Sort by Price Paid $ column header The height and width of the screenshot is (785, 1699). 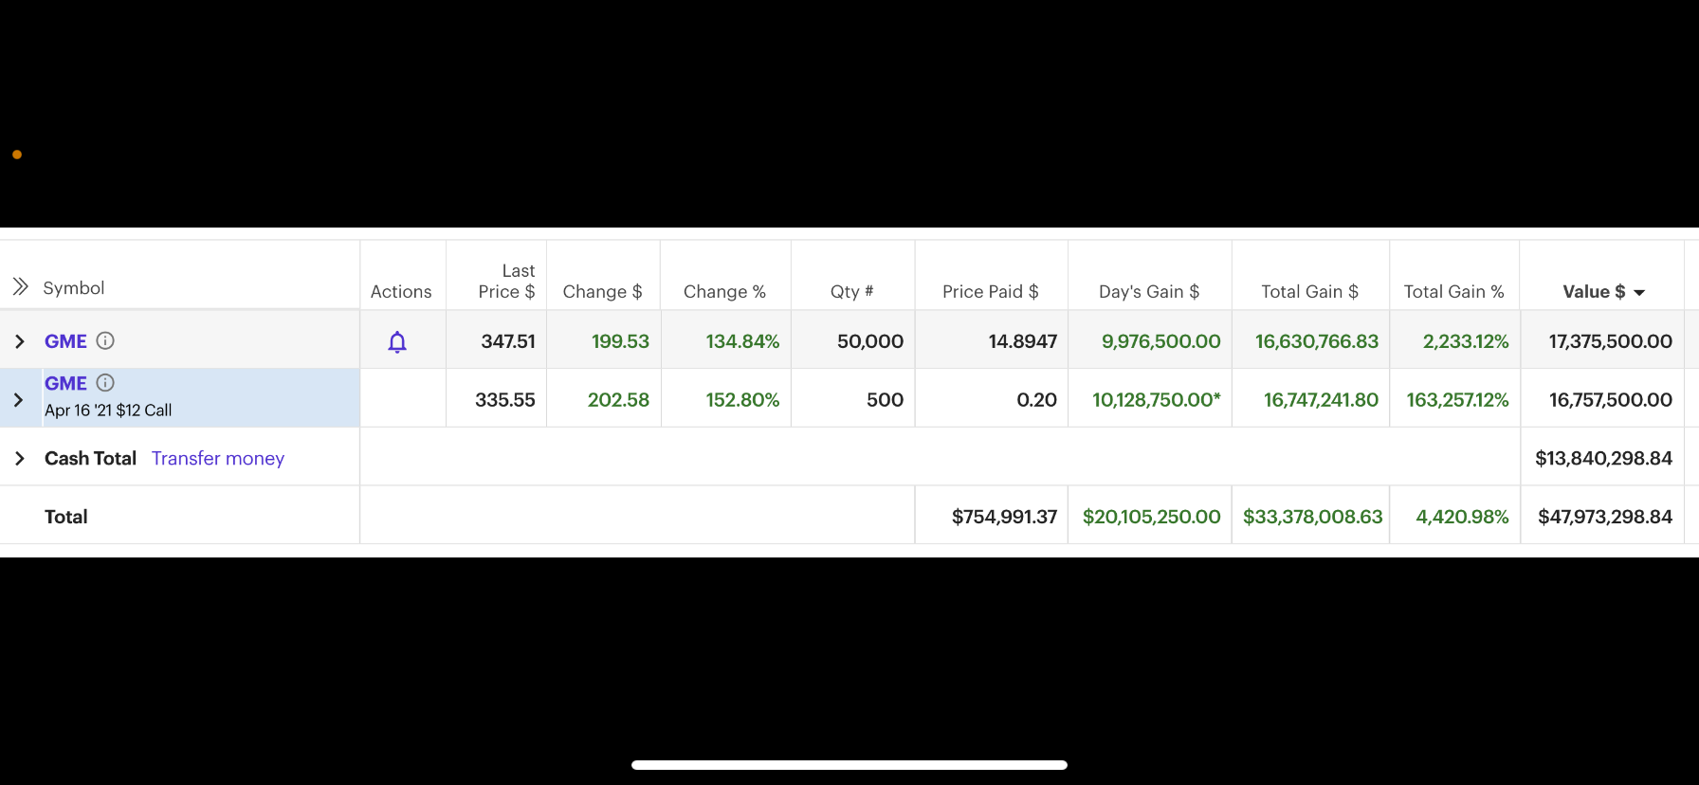pos(990,292)
